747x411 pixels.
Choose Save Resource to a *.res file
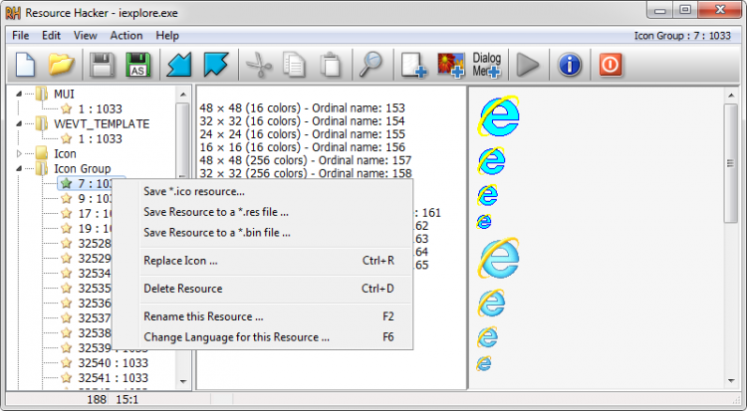(276, 212)
